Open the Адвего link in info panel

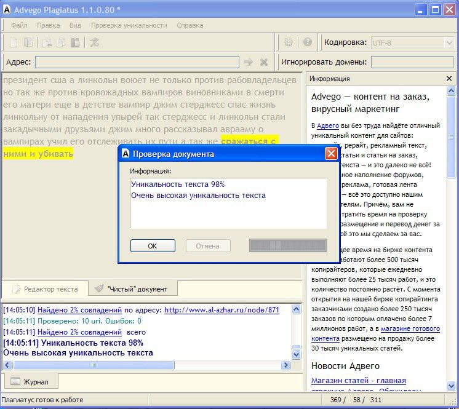[x=328, y=126]
